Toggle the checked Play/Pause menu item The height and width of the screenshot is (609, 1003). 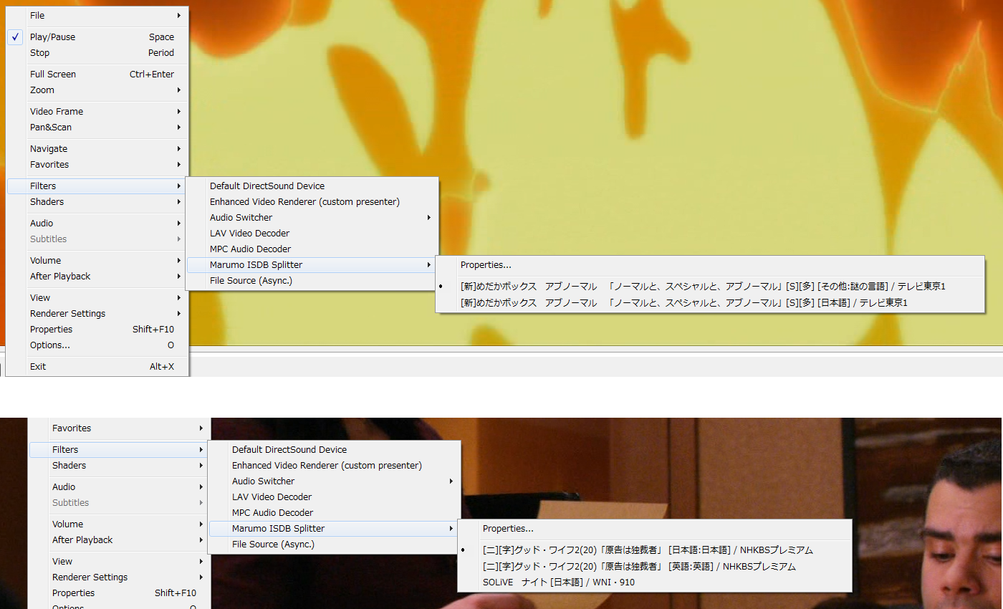coord(52,37)
